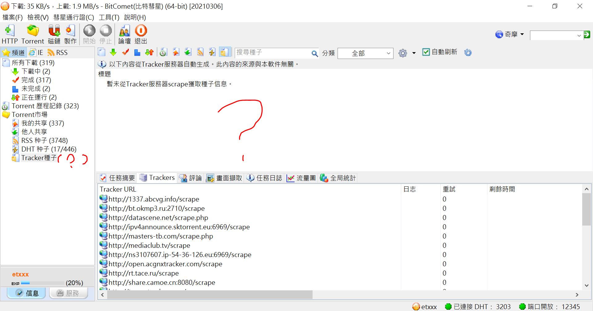Image resolution: width=593 pixels, height=311 pixels.
Task: Click the Tracker URL column header
Action: pos(249,189)
